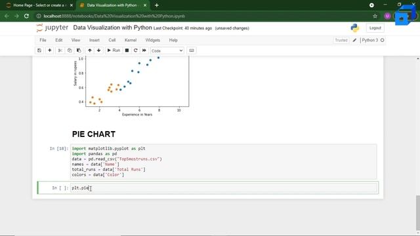
Task: Open the Cell menu
Action: [112, 40]
